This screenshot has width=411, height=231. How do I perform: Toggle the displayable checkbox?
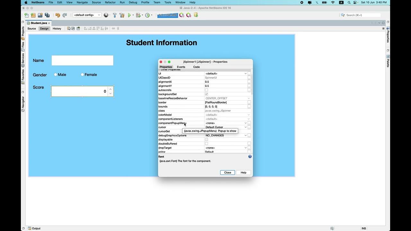pos(206,140)
